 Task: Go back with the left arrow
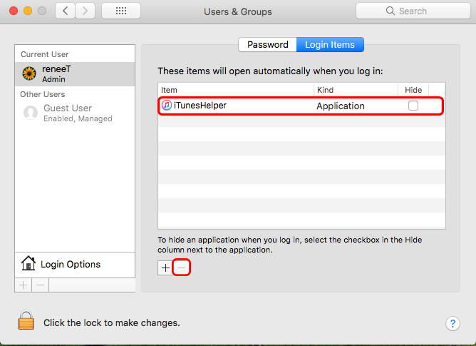[66, 11]
